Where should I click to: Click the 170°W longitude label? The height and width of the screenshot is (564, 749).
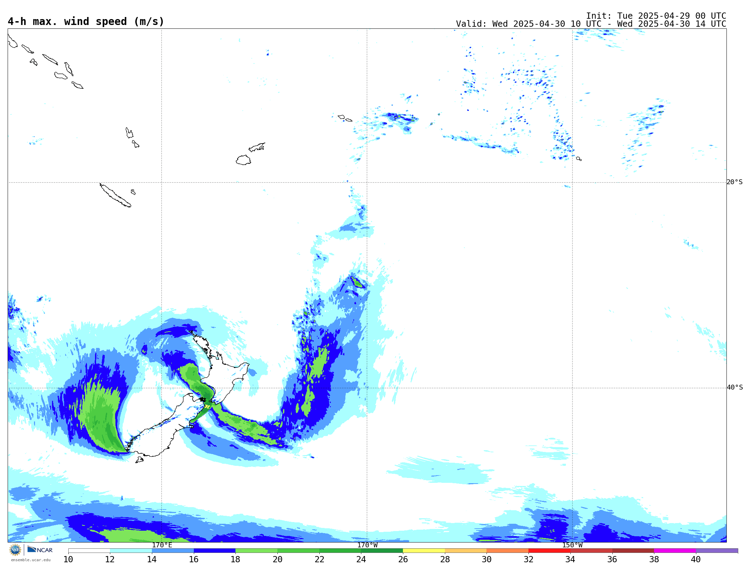367,545
